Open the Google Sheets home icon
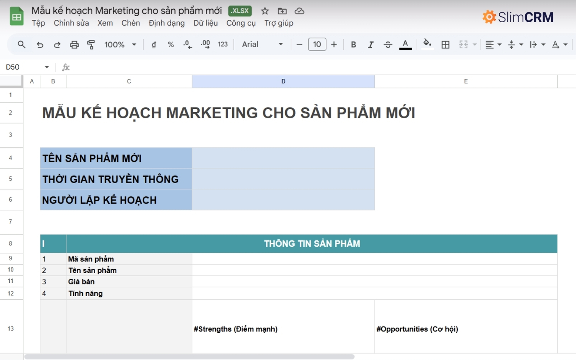The image size is (576, 360). (17, 16)
